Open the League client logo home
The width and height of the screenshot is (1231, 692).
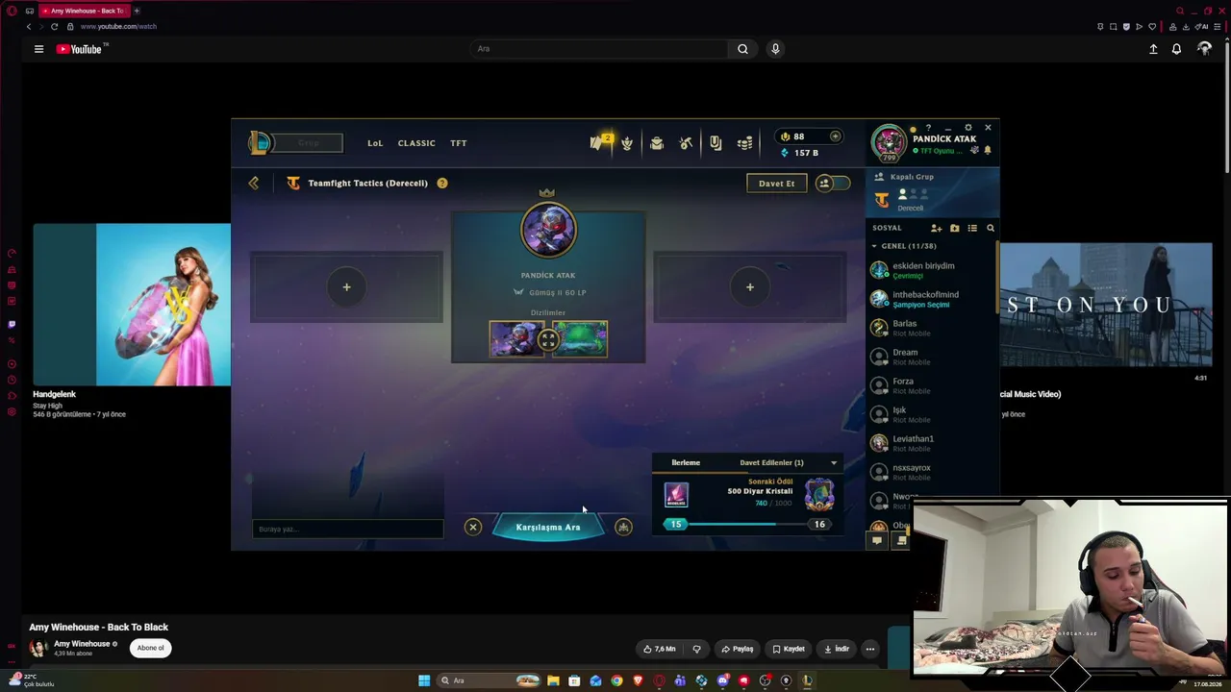point(260,143)
